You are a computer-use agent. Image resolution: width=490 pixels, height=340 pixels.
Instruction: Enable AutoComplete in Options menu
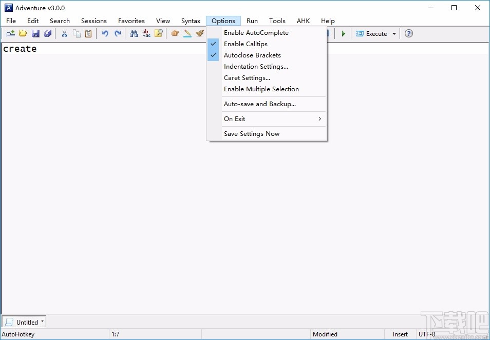pyautogui.click(x=267, y=33)
